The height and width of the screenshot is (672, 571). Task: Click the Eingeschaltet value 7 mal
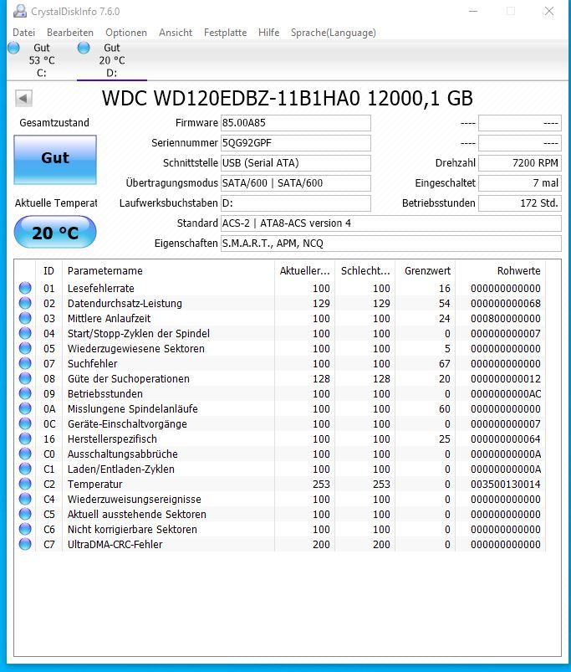tap(520, 183)
